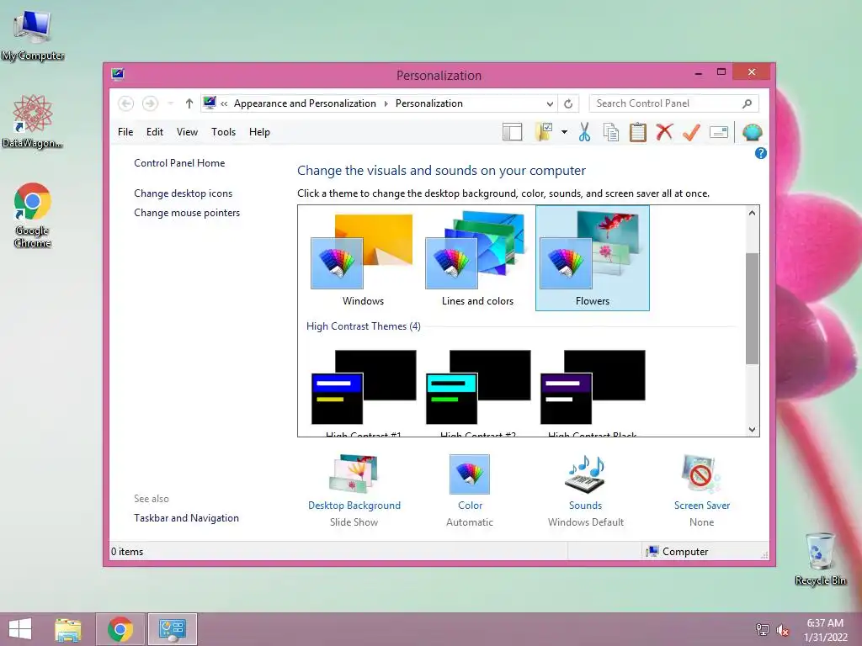Open the Windows Start button
This screenshot has width=862, height=646.
(20, 629)
